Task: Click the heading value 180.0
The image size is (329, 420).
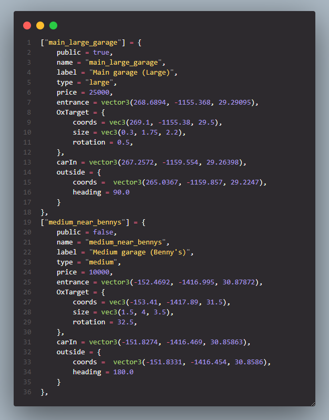Action: (x=123, y=372)
